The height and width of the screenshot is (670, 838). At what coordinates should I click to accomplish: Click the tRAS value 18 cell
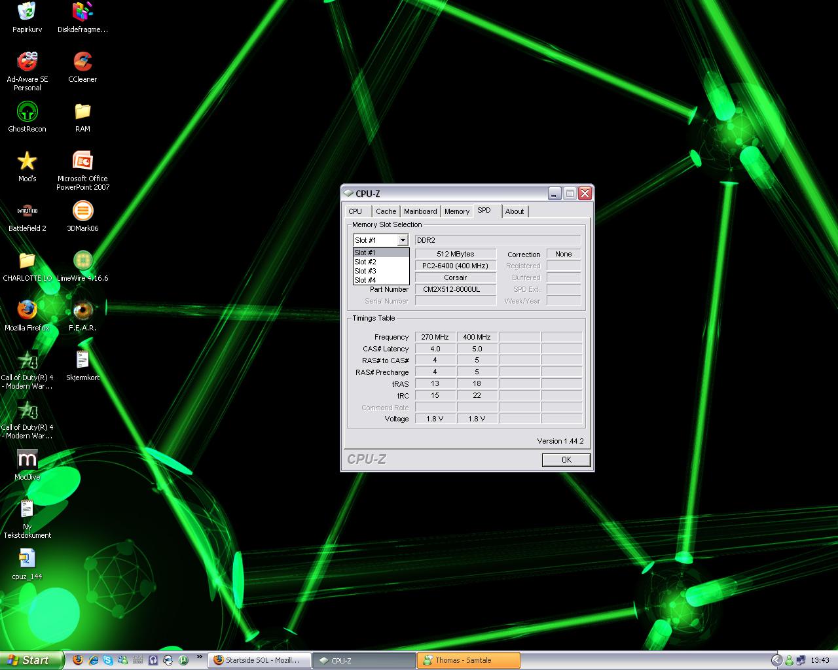(477, 383)
